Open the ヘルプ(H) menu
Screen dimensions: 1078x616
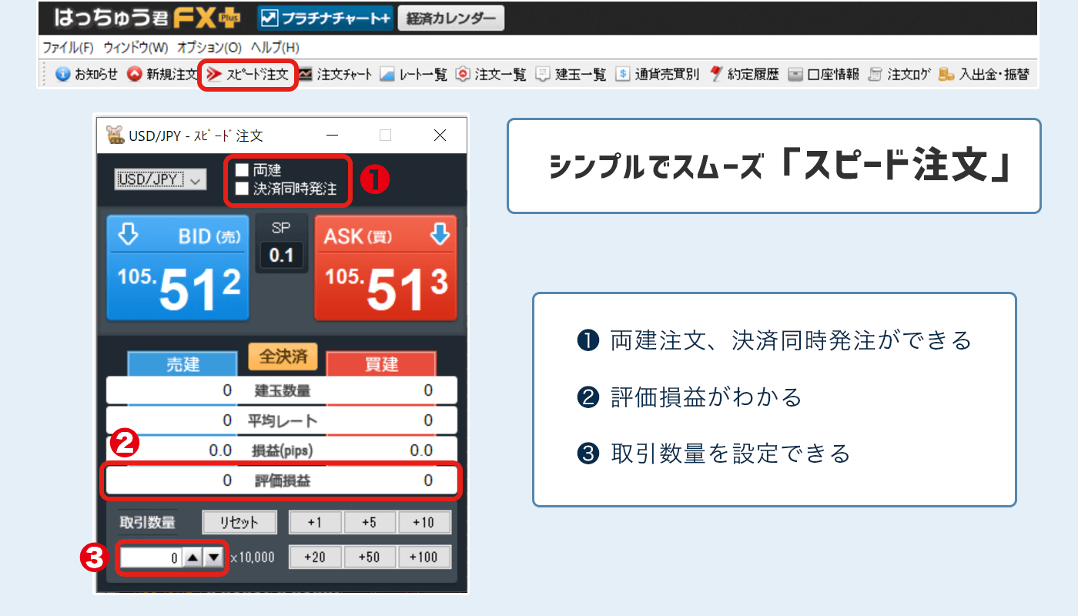tap(275, 47)
